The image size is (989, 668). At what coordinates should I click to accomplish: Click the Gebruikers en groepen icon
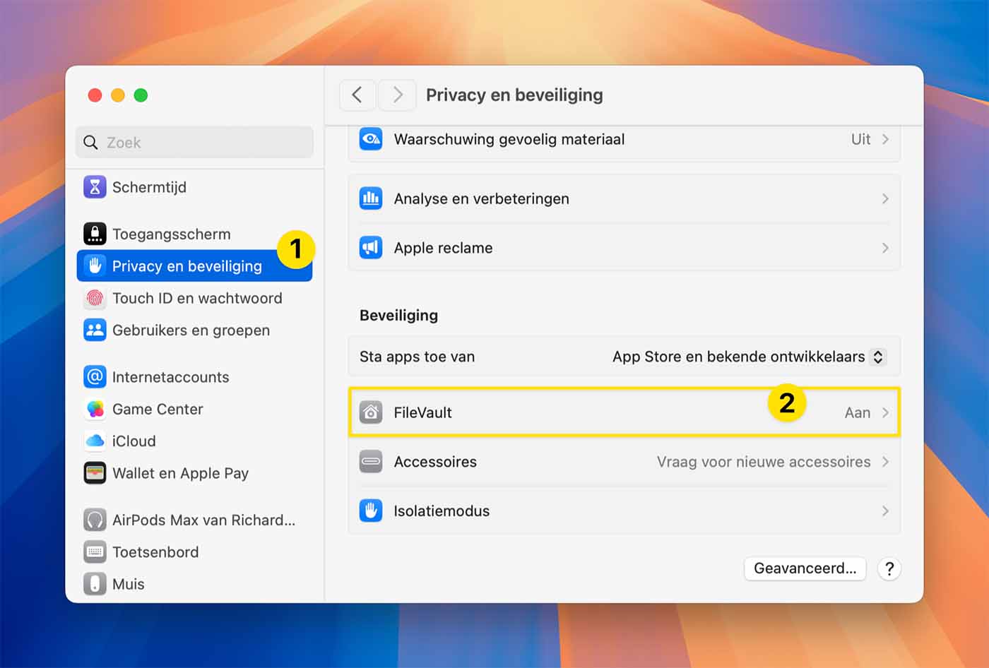95,330
